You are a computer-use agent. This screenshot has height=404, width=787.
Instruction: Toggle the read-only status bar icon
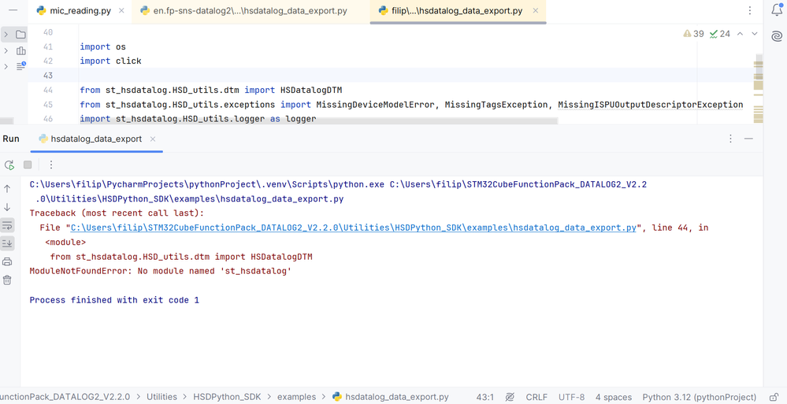(510, 397)
